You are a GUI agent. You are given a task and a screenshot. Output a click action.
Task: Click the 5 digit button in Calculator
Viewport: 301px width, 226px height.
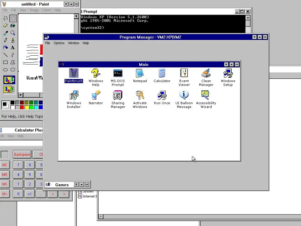click(30, 175)
